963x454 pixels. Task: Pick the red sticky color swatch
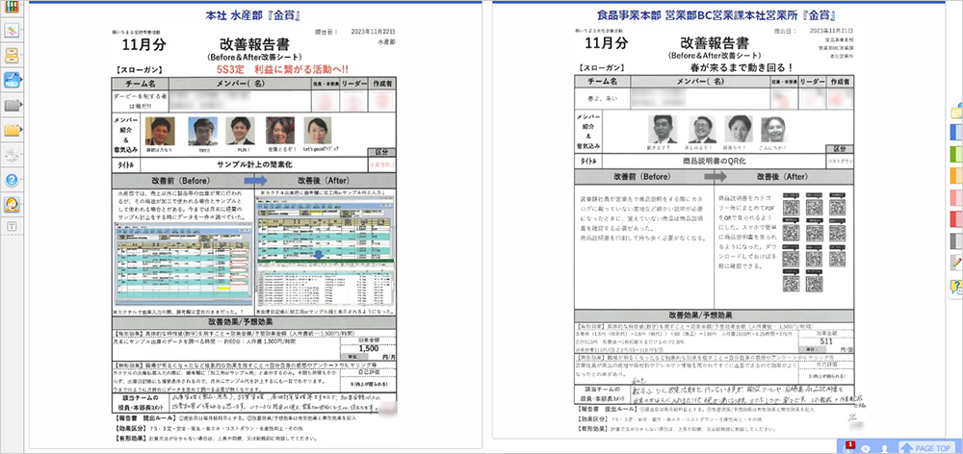point(956,218)
